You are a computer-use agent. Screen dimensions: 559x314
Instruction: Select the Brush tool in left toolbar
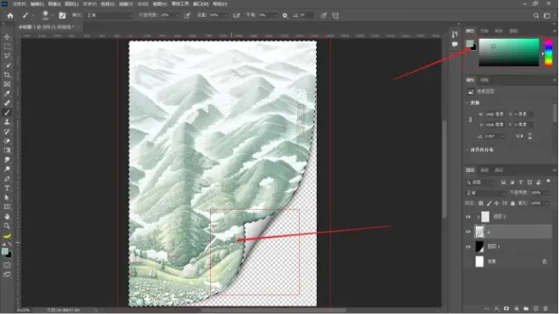(x=7, y=113)
